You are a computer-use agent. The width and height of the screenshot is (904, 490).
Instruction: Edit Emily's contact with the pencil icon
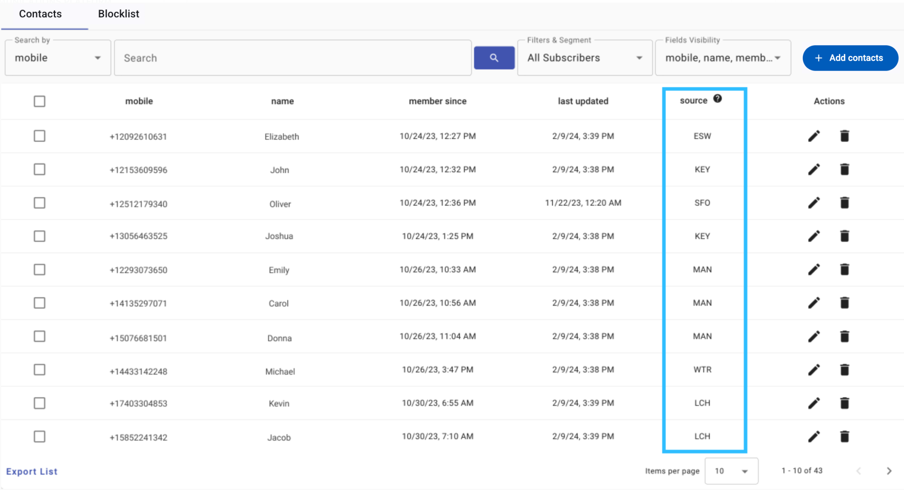pos(814,269)
